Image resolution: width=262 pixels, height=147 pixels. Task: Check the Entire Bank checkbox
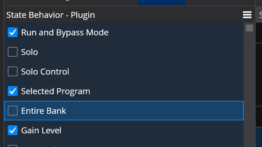tap(13, 111)
